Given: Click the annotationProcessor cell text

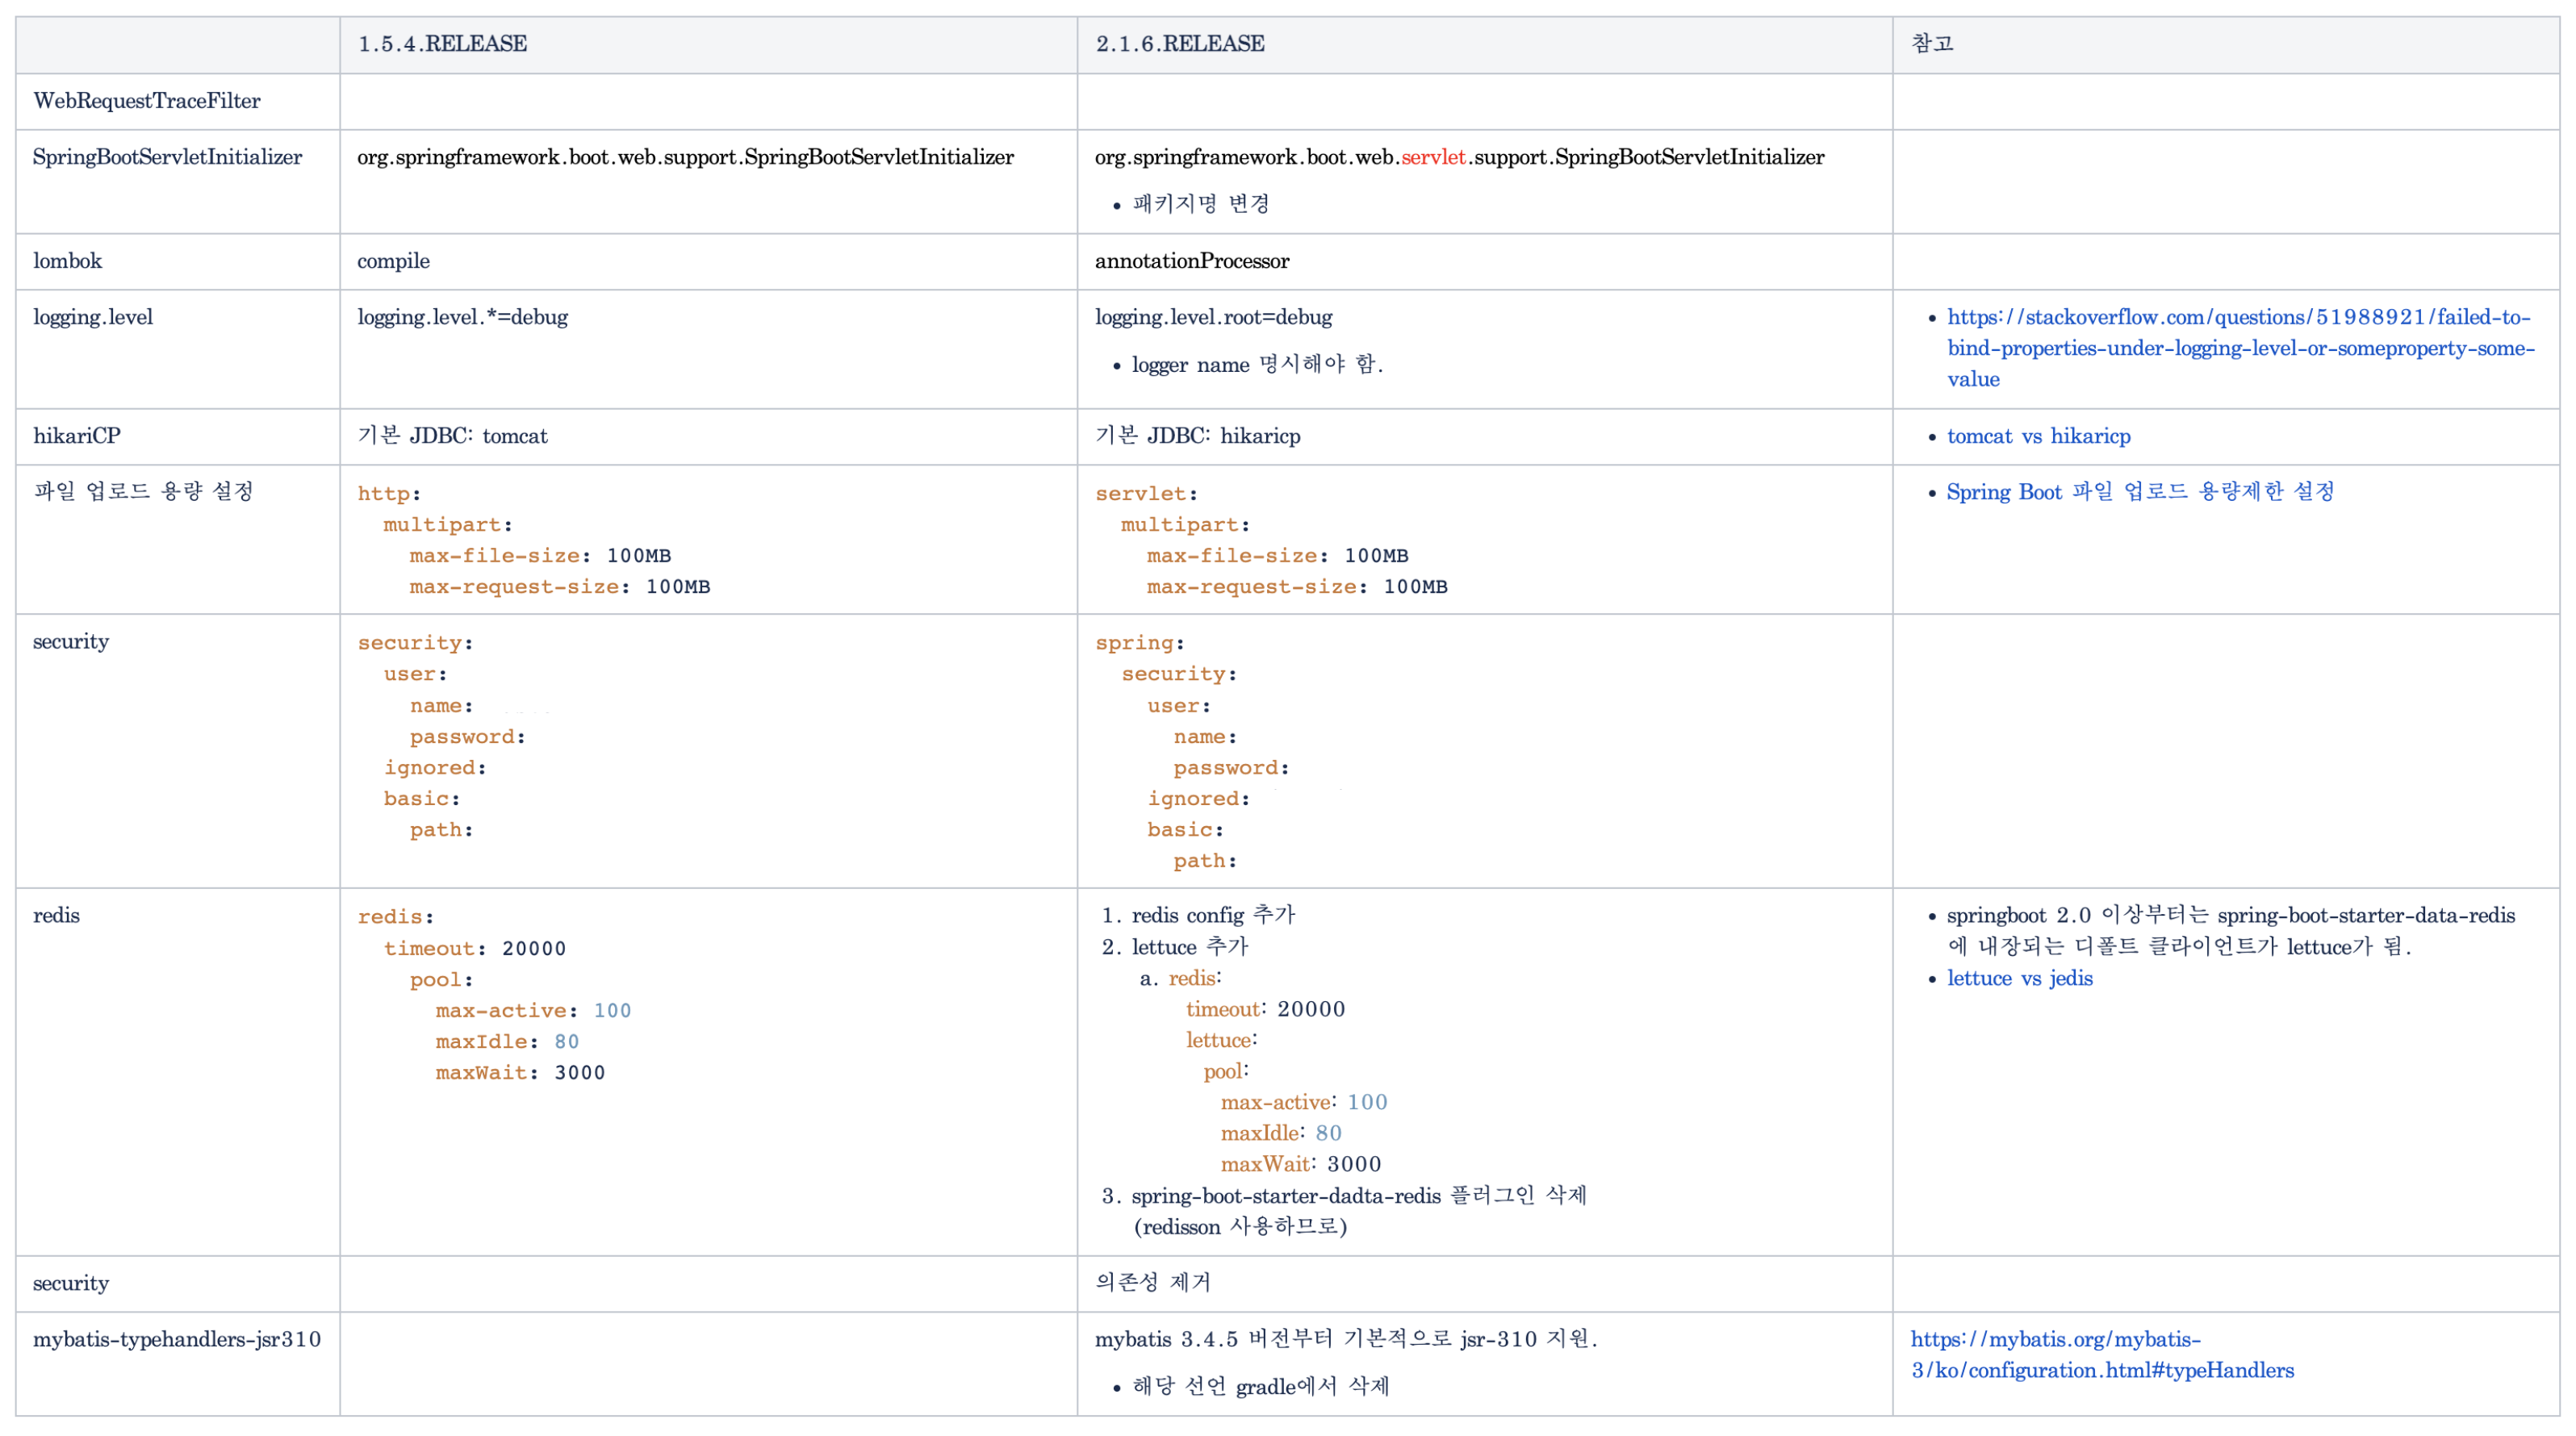Looking at the screenshot, I should tap(1191, 261).
